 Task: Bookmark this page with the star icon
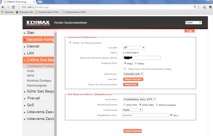point(199,7)
